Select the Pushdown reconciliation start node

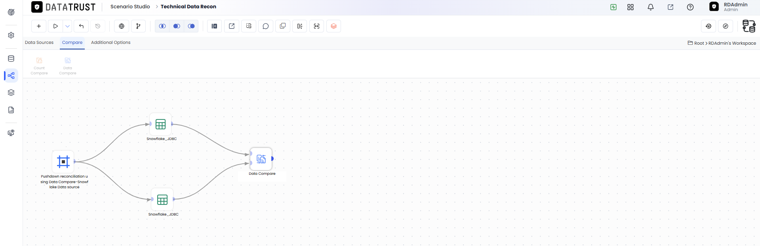coord(63,162)
